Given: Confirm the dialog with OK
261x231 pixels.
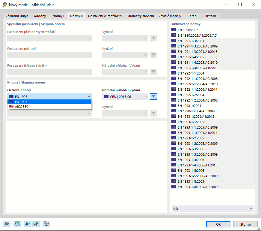Looking at the screenshot, I should (x=218, y=224).
